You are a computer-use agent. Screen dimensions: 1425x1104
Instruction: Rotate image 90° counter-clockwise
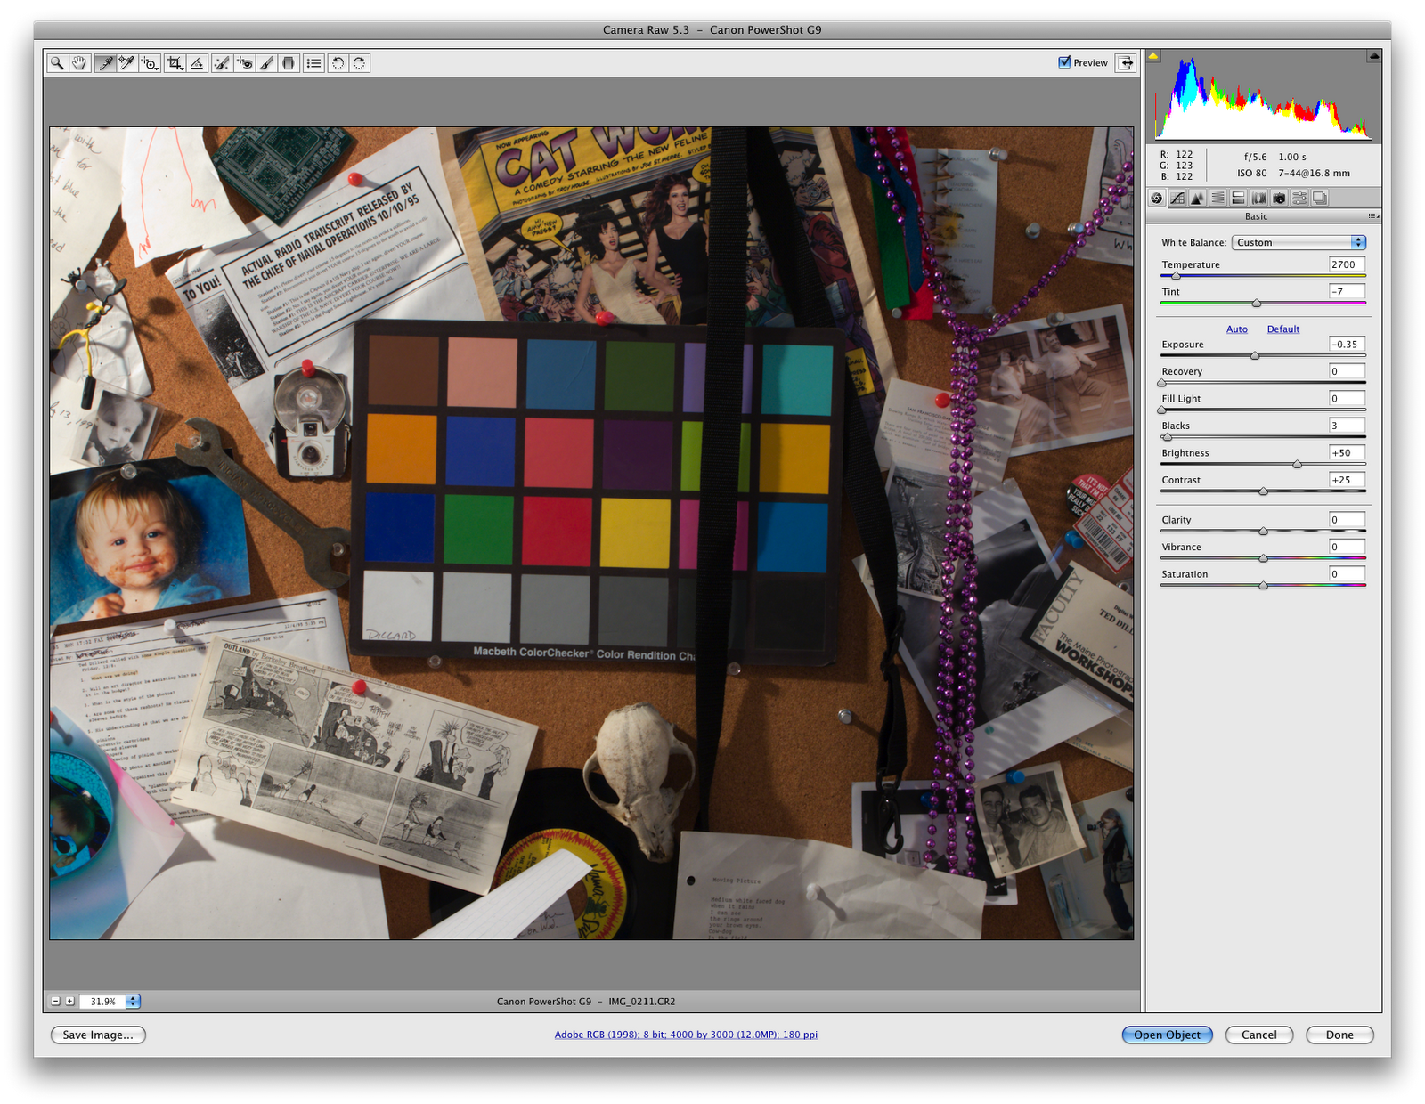click(x=338, y=63)
